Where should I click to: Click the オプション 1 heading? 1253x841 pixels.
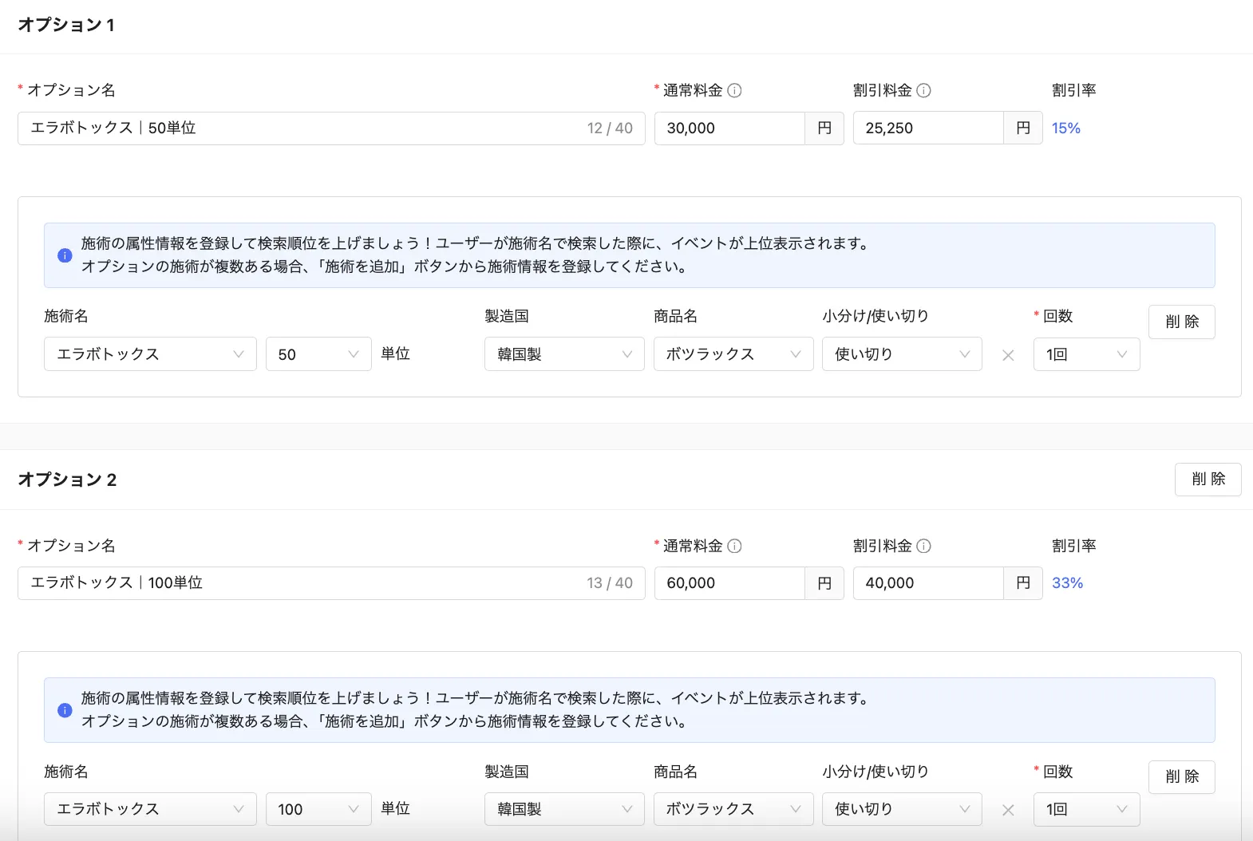point(66,25)
